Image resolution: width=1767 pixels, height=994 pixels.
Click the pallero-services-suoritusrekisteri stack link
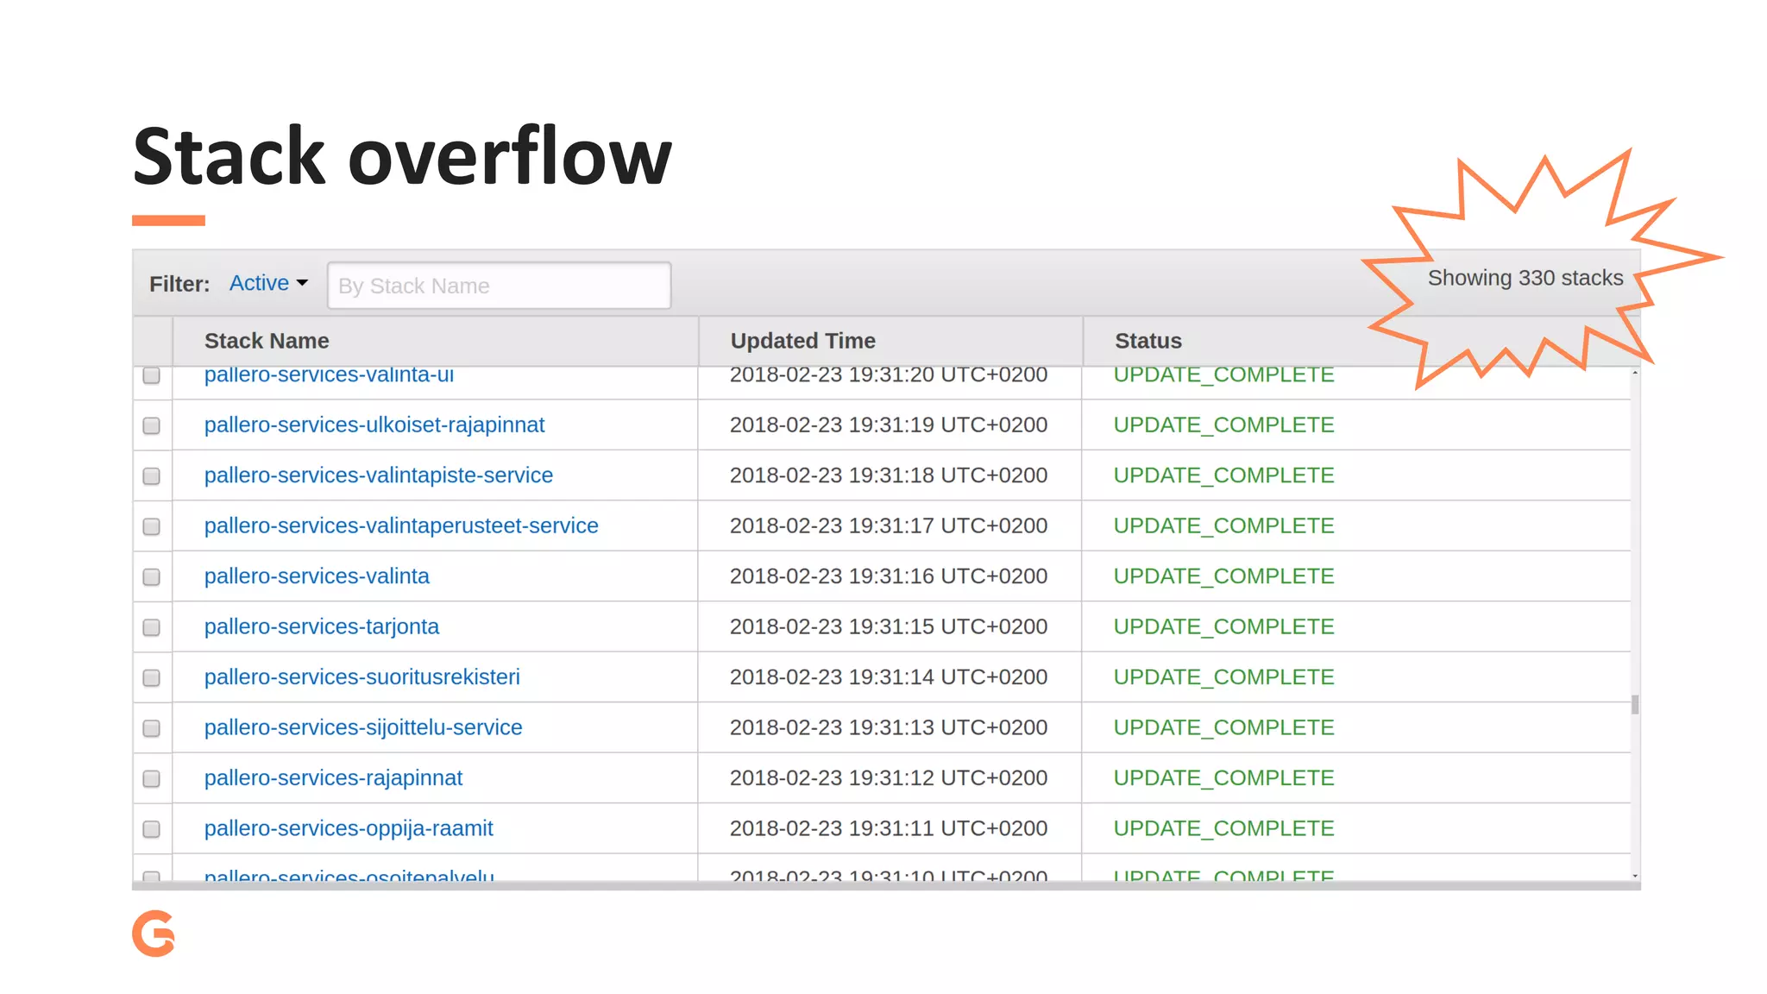(x=362, y=676)
